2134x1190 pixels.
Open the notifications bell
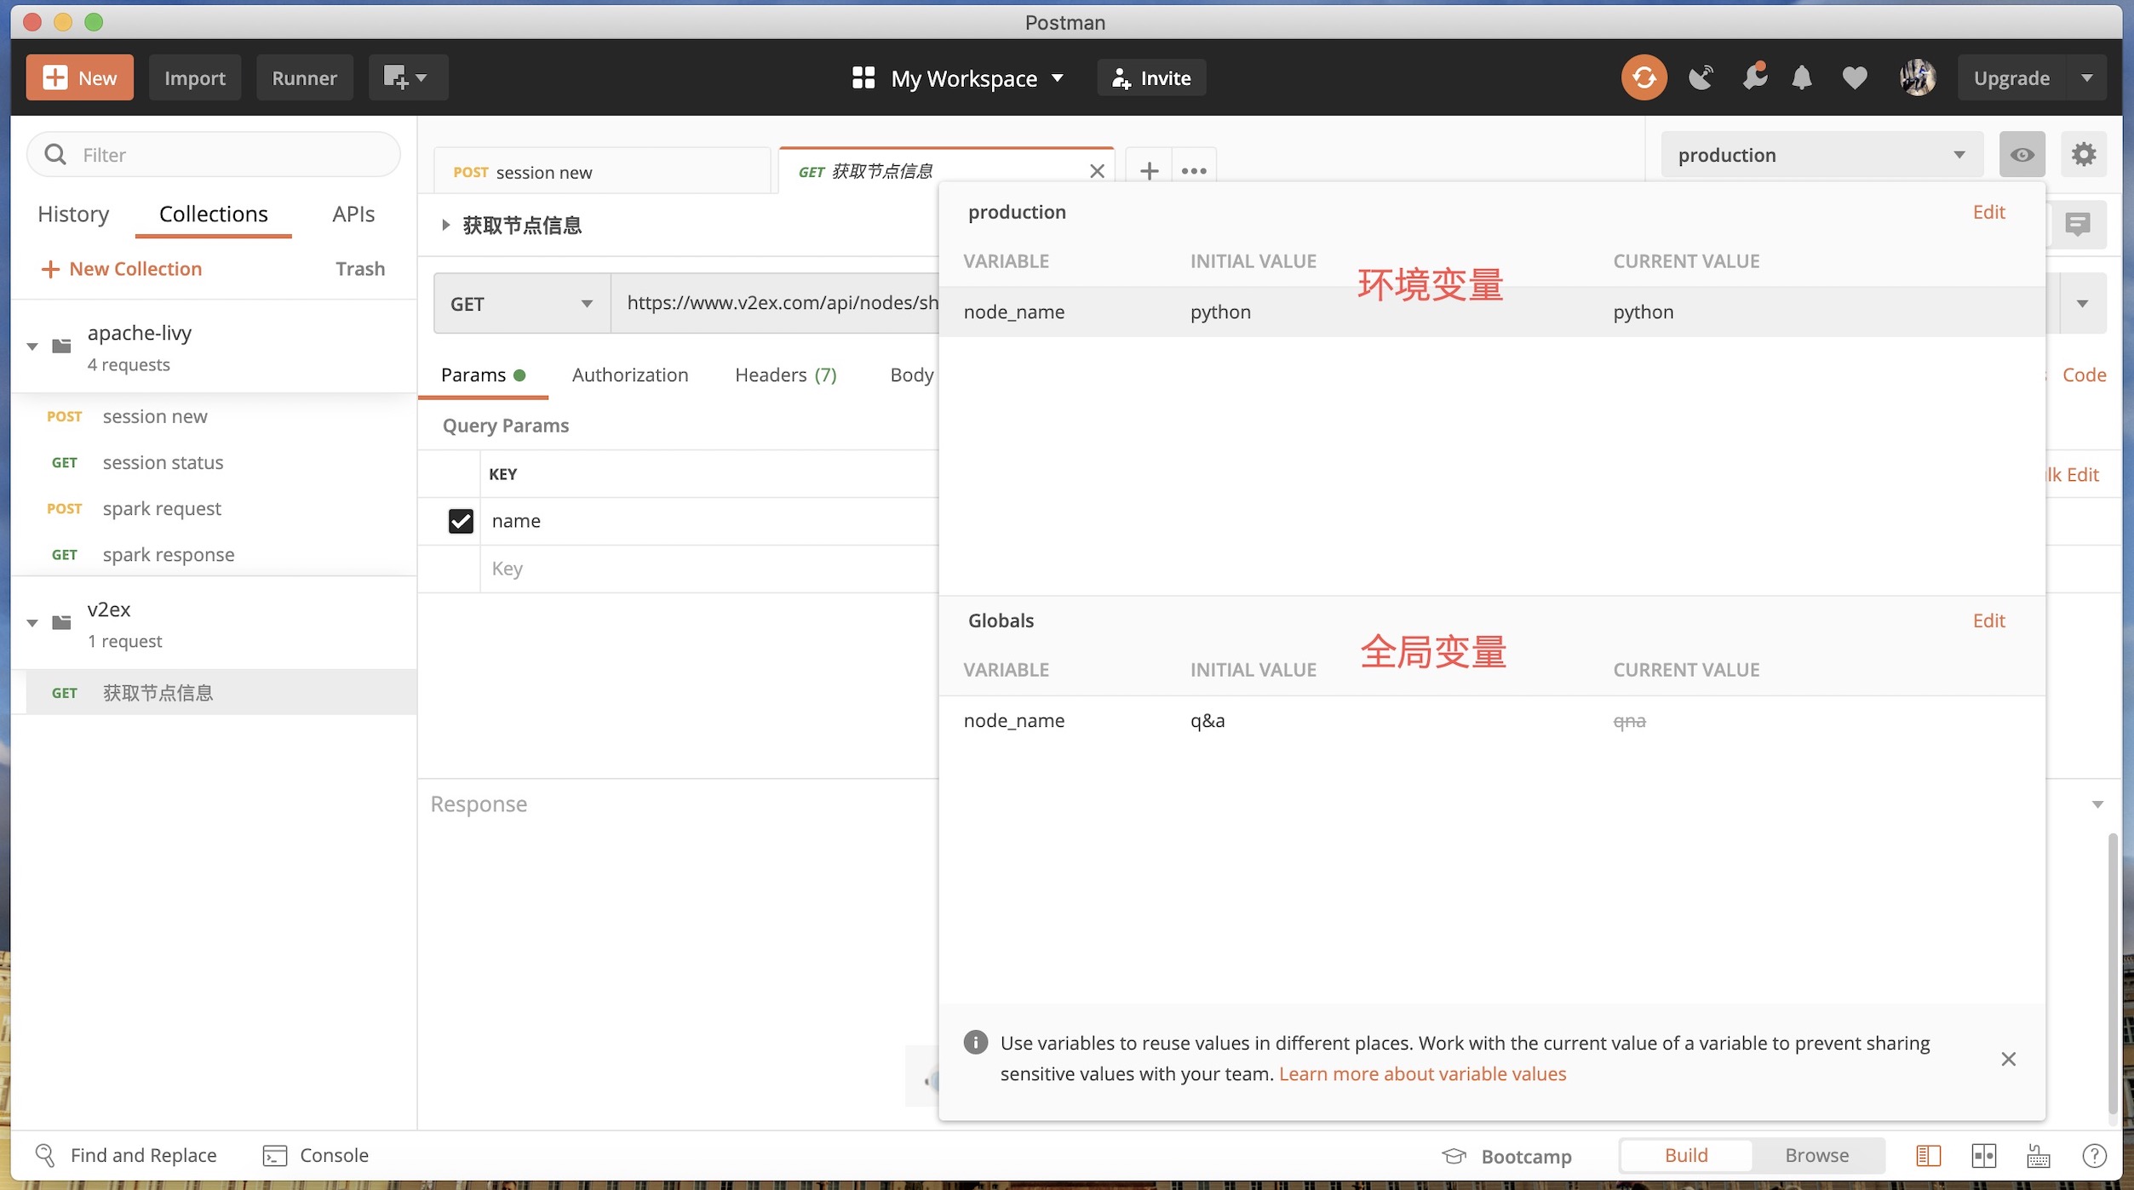pyautogui.click(x=1802, y=77)
